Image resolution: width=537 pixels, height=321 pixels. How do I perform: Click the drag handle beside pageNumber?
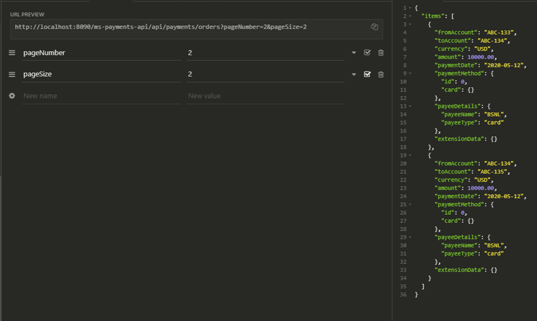pyautogui.click(x=12, y=53)
